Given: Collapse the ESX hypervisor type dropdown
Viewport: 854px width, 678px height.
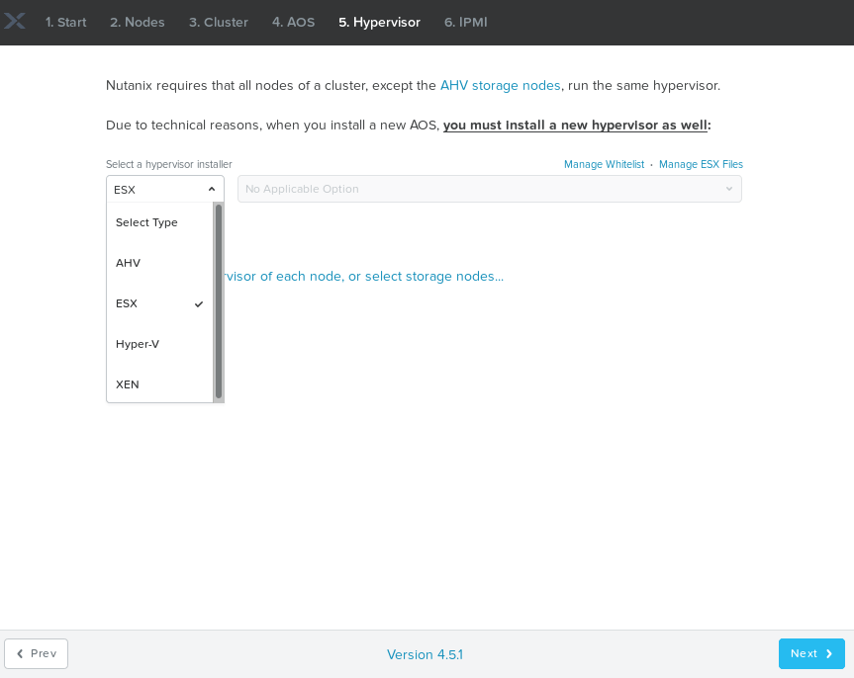Looking at the screenshot, I should [164, 190].
